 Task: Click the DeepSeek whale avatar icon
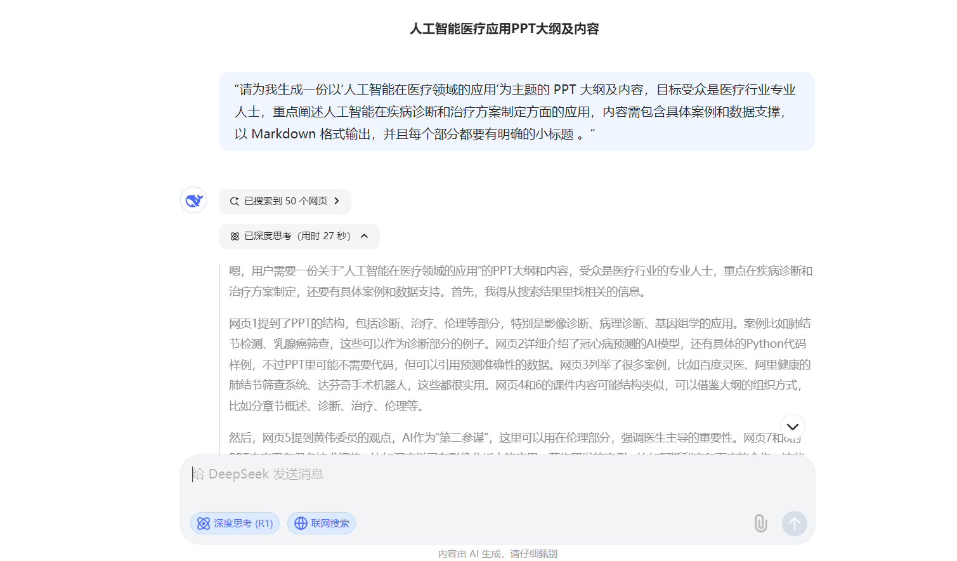click(x=193, y=201)
